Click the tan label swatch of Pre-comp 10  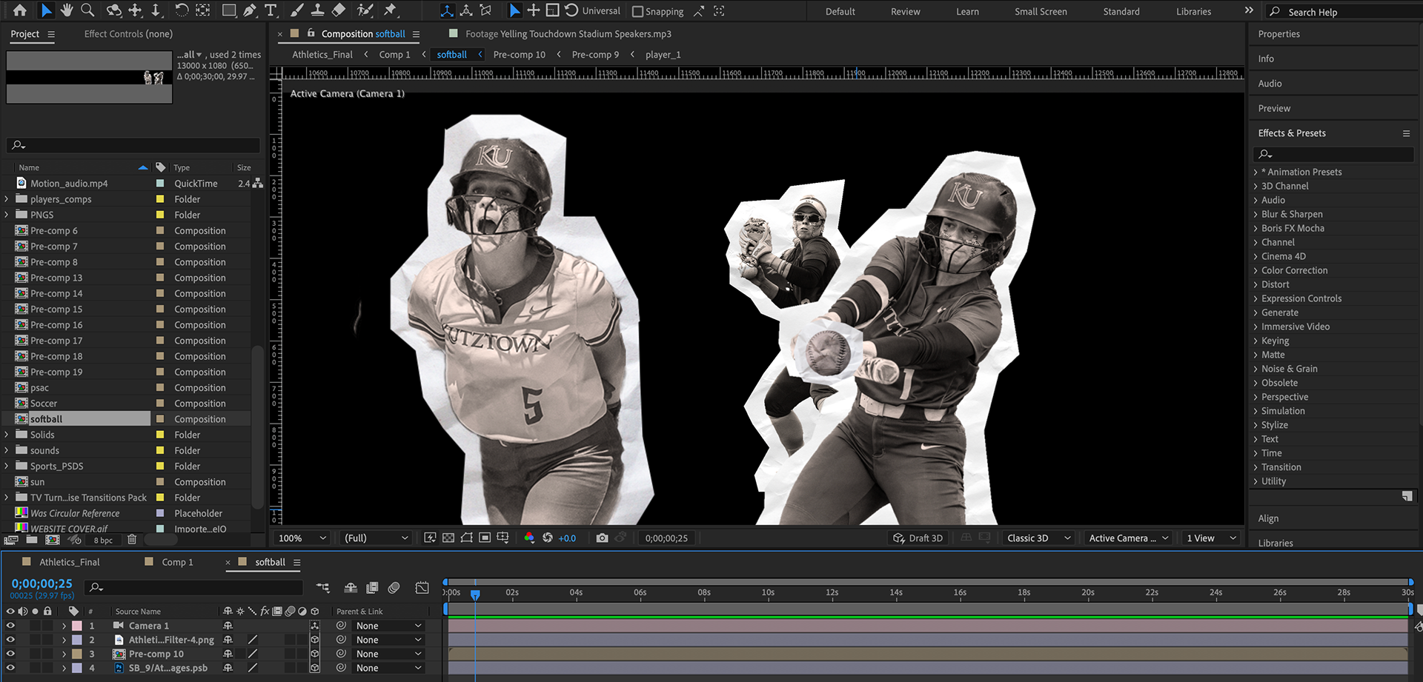(77, 654)
